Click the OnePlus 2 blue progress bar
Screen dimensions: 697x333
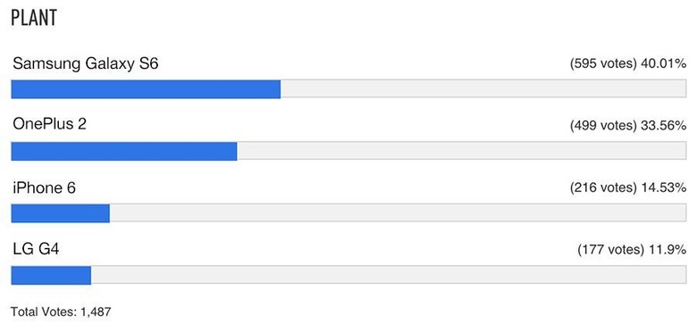point(124,151)
